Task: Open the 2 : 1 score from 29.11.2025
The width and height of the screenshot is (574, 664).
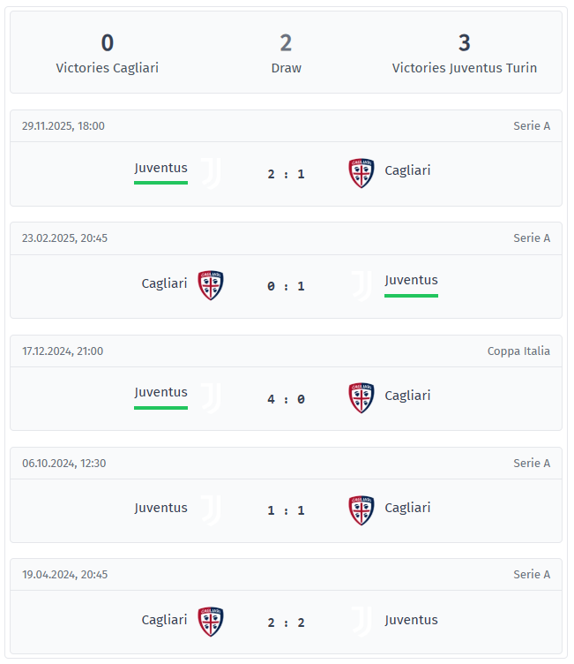Action: [x=286, y=174]
